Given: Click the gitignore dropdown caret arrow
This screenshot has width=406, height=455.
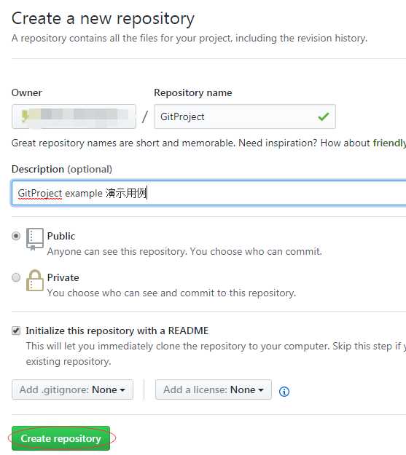Looking at the screenshot, I should point(122,390).
